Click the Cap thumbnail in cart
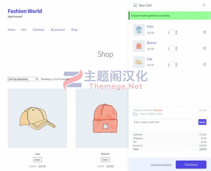 [139, 62]
